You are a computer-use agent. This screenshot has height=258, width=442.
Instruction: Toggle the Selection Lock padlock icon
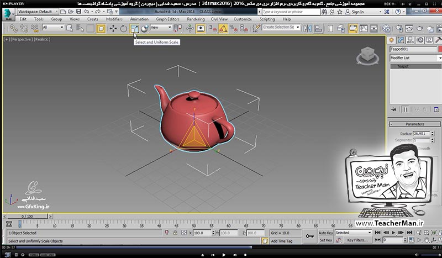click(175, 233)
